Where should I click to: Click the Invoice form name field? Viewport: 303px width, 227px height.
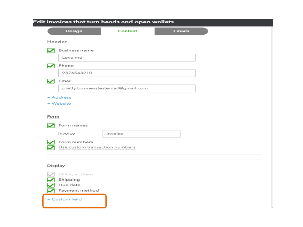coord(141,134)
